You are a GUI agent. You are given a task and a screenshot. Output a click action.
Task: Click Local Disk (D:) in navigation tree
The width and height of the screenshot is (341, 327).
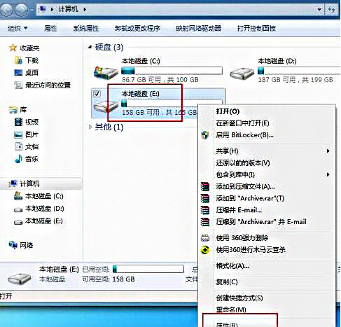coord(44,209)
